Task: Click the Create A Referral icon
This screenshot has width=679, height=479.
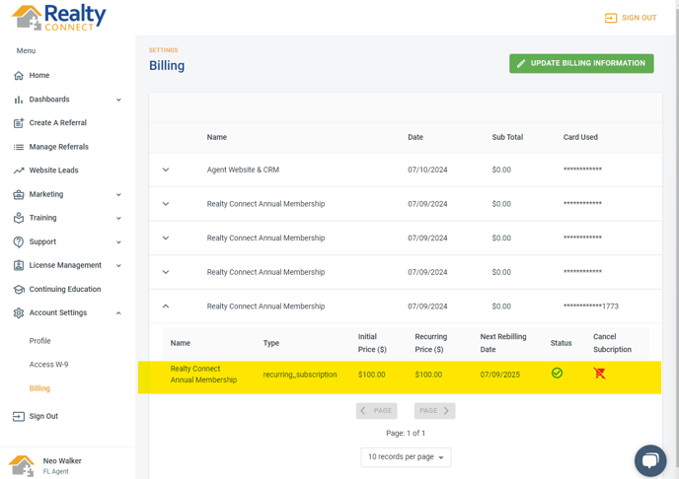Action: tap(18, 123)
